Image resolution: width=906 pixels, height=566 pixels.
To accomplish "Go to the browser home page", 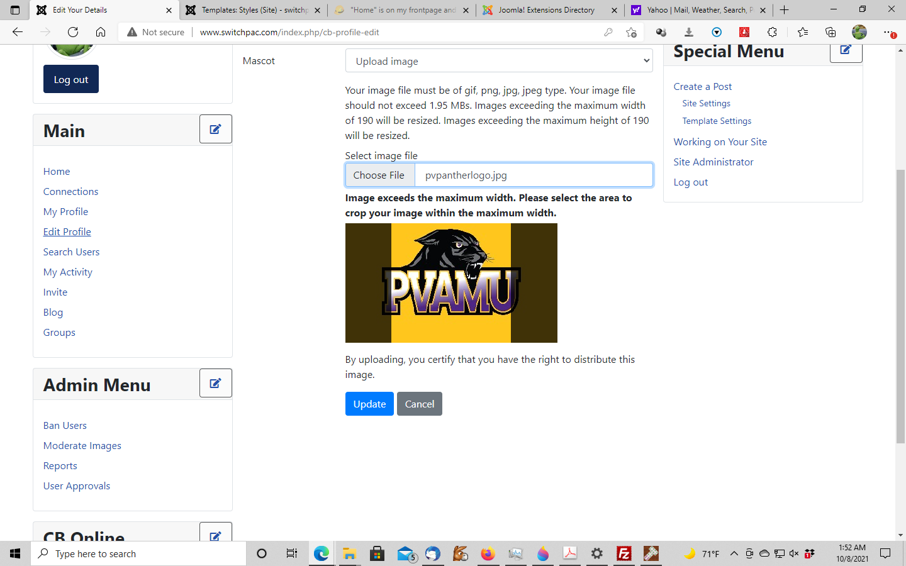I will click(x=101, y=32).
